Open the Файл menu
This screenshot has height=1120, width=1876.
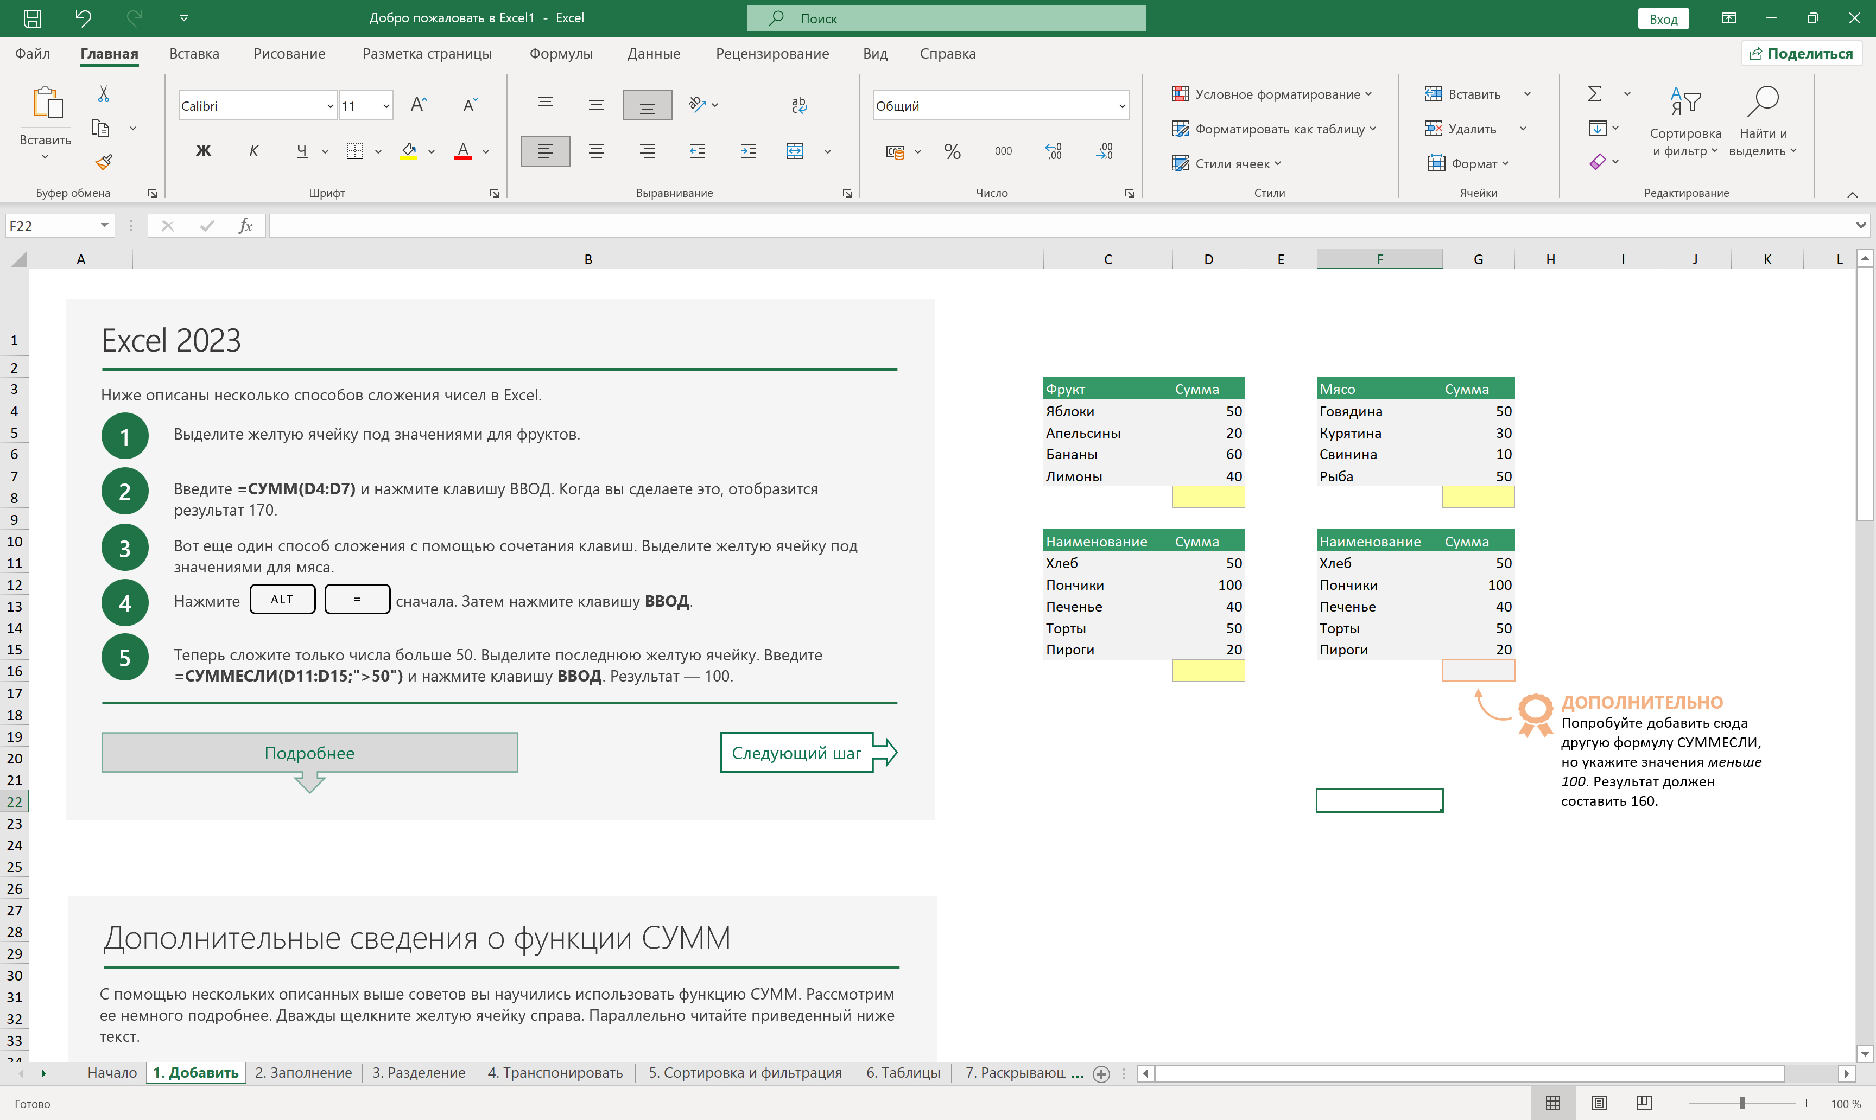(x=33, y=54)
